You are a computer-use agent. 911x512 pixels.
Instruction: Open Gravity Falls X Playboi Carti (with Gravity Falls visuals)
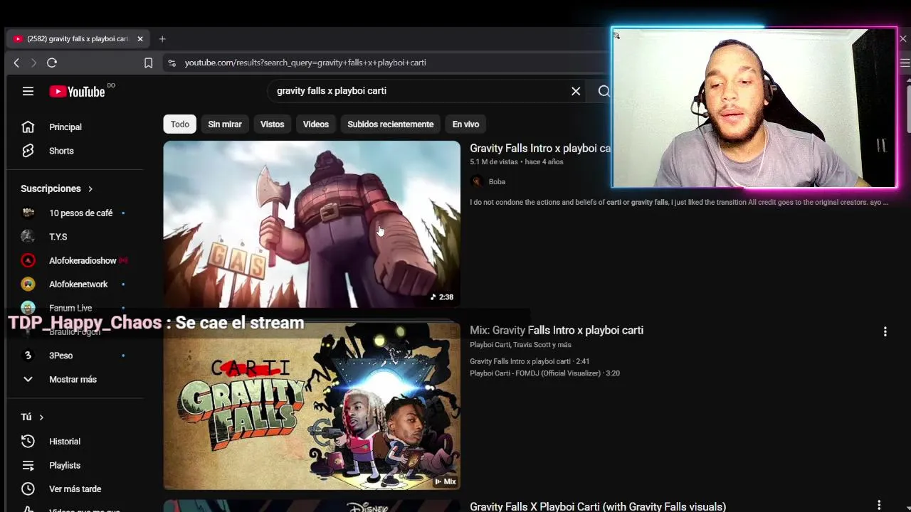tap(598, 506)
